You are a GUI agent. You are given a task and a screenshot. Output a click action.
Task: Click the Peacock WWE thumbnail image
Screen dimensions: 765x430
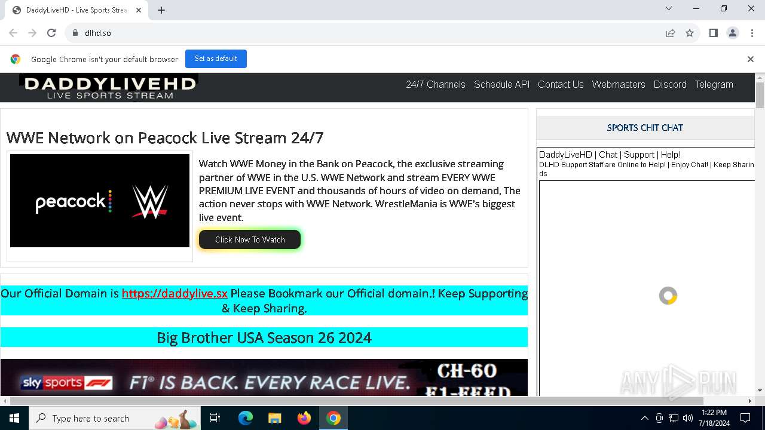point(100,201)
